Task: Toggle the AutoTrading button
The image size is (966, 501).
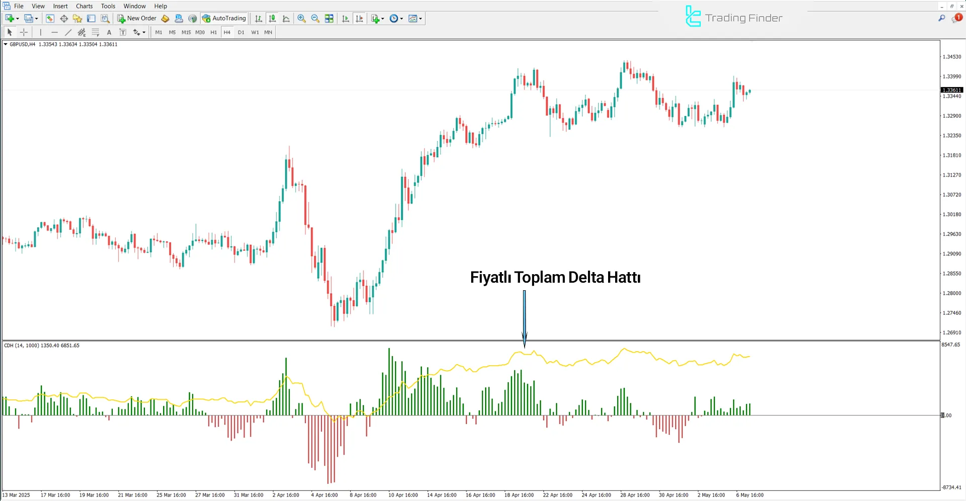Action: pyautogui.click(x=224, y=19)
